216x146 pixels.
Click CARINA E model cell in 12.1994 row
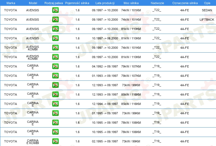[33, 104]
